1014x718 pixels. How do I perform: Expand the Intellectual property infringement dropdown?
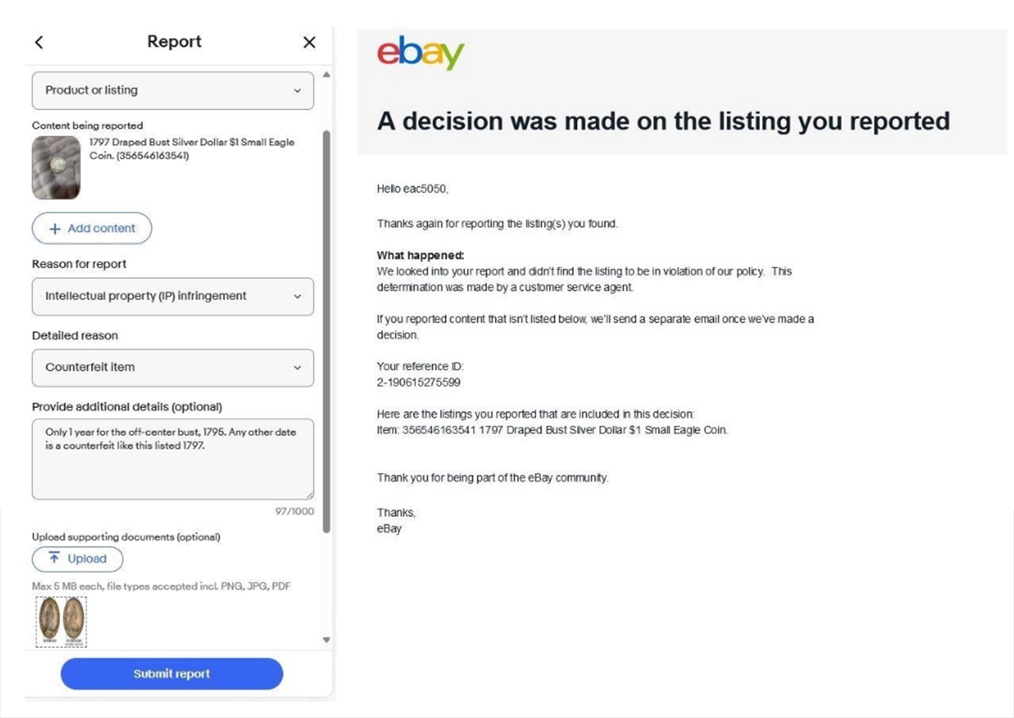pyautogui.click(x=172, y=296)
